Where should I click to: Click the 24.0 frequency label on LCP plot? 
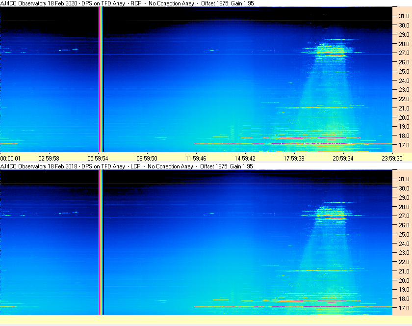tap(404, 244)
